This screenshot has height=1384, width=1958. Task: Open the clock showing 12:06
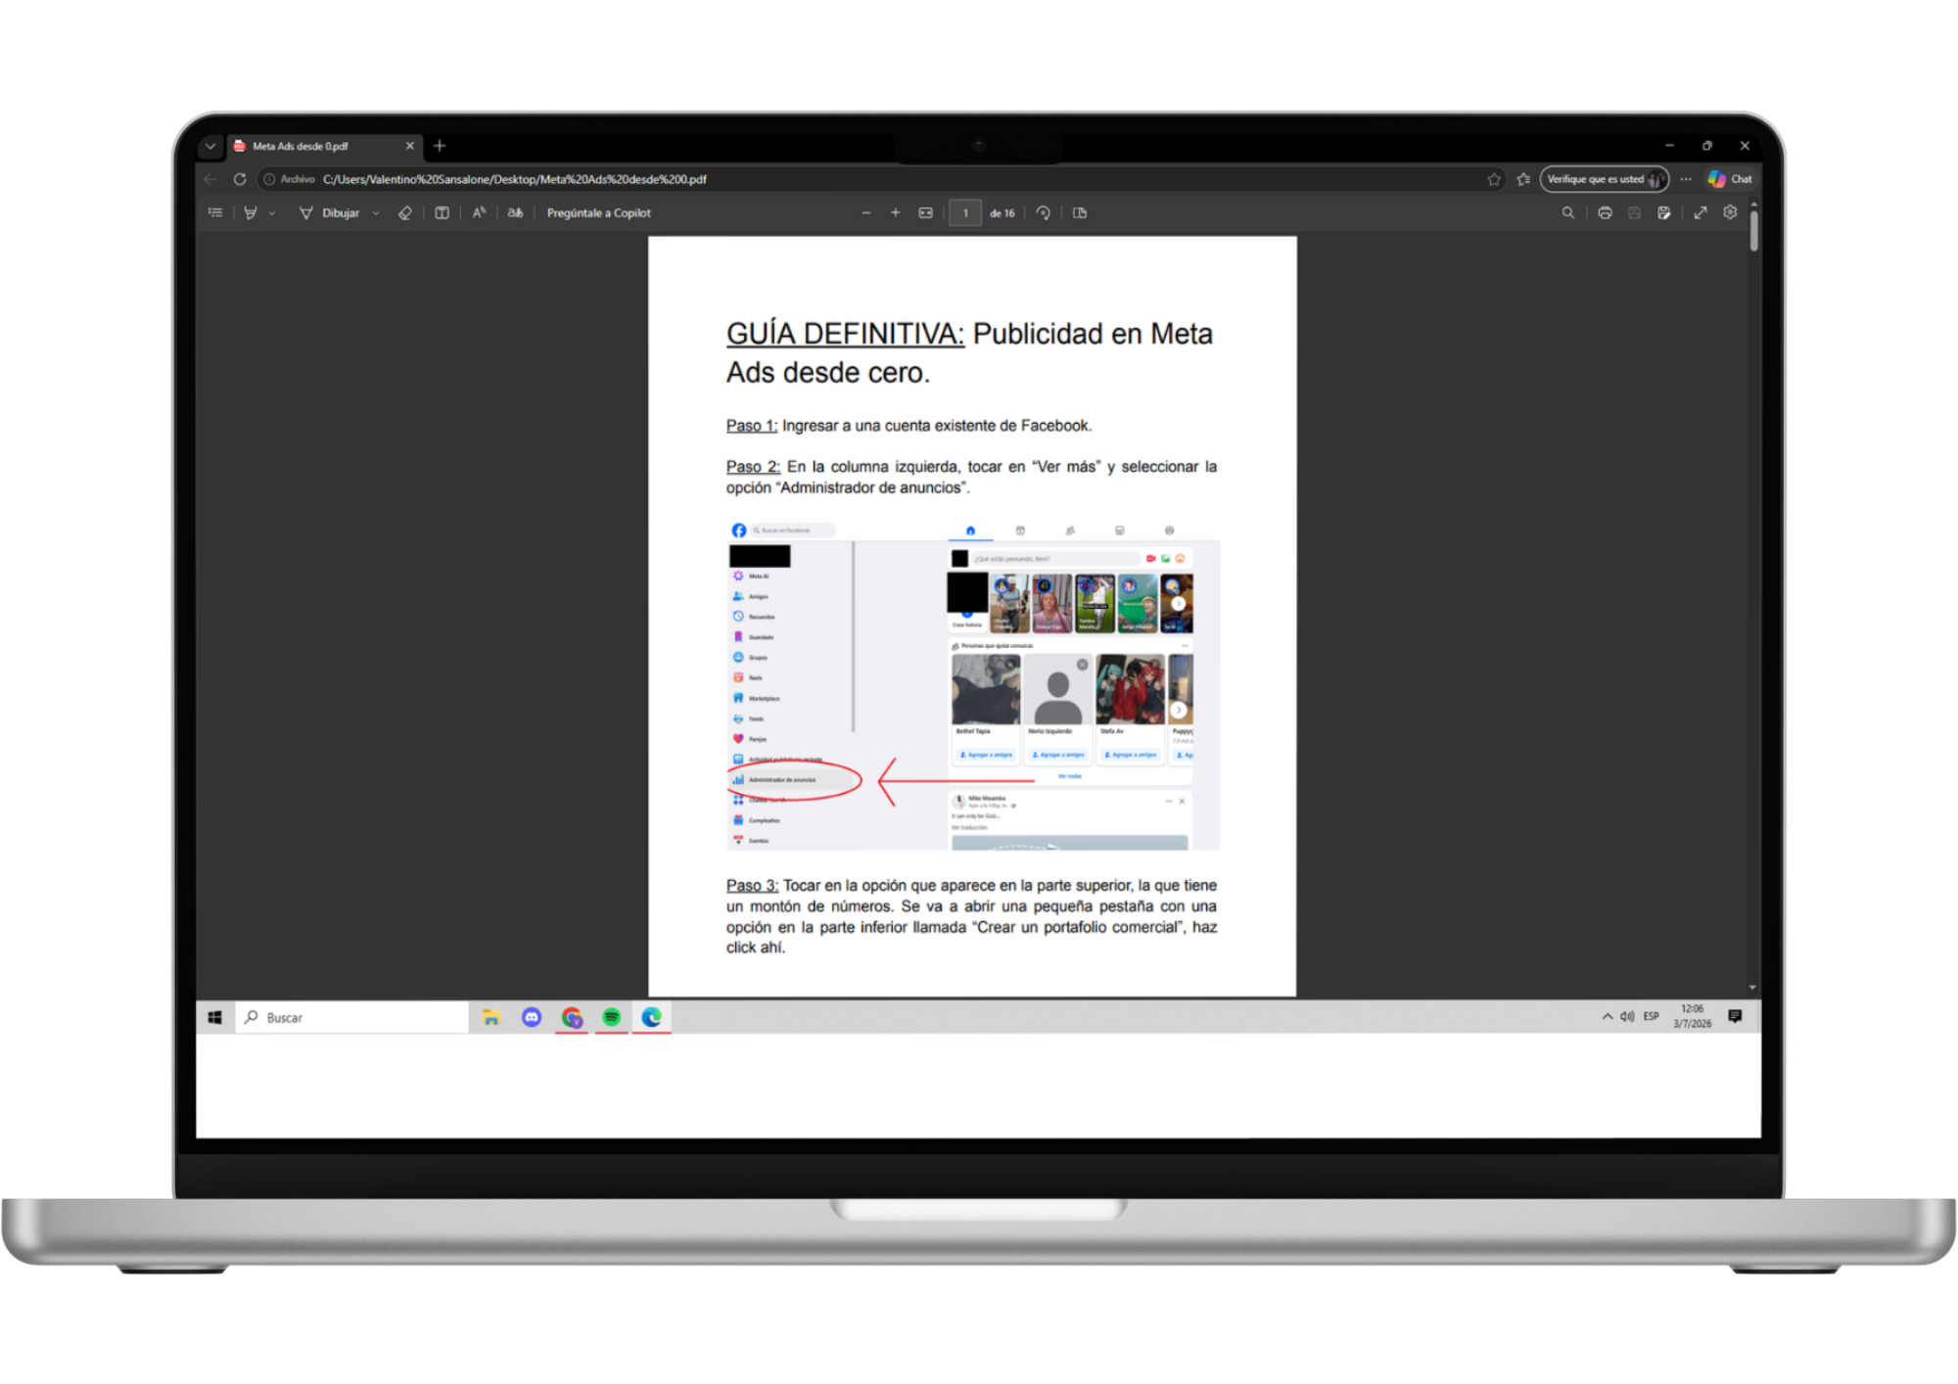[1693, 1017]
